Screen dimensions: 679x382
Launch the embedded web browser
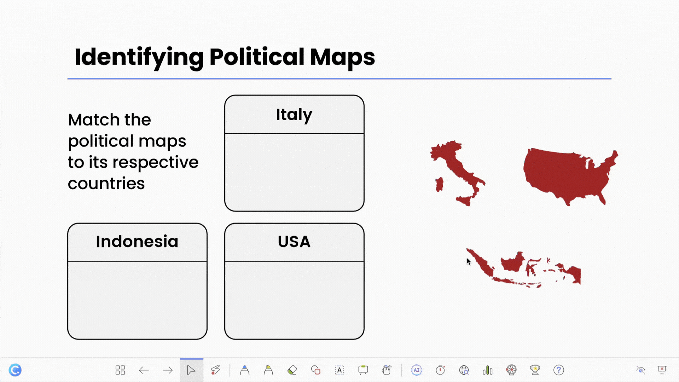(464, 370)
